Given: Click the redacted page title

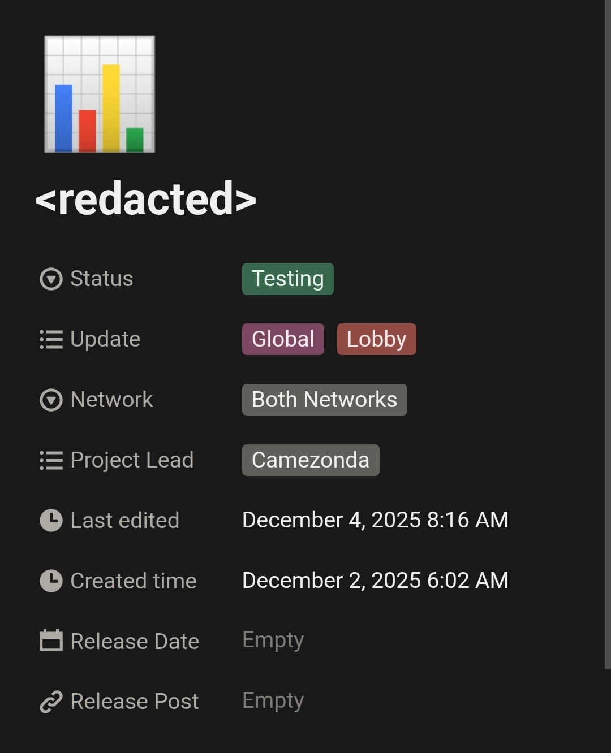Looking at the screenshot, I should [x=146, y=199].
